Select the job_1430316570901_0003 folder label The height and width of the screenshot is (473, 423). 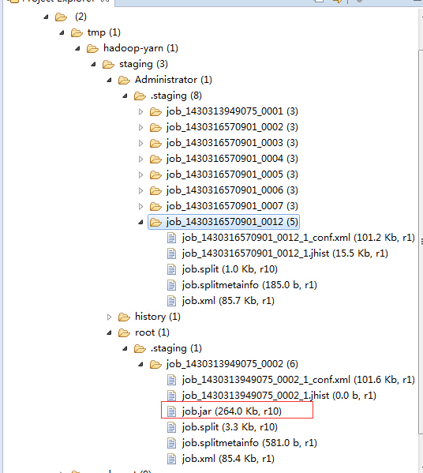[x=232, y=143]
